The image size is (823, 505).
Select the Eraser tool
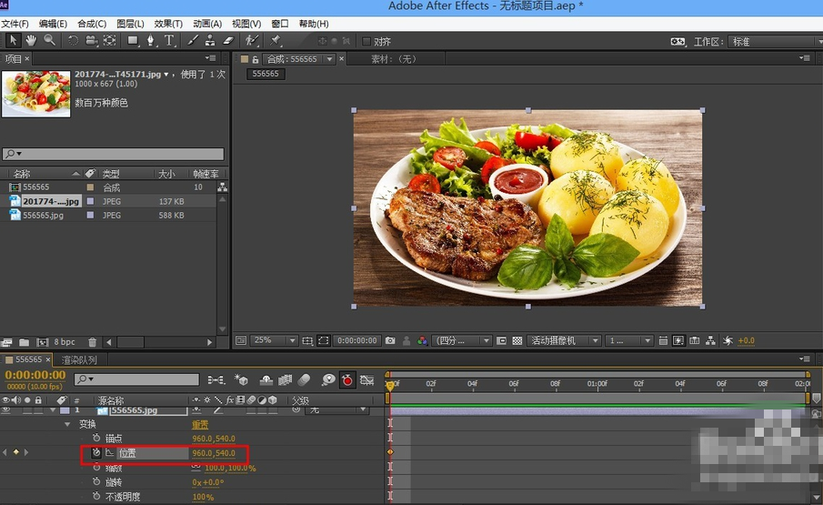pos(228,41)
